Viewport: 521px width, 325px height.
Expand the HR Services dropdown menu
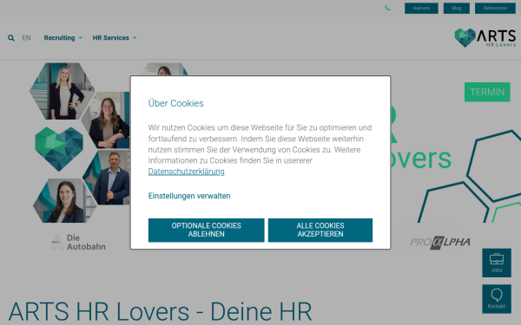(115, 38)
